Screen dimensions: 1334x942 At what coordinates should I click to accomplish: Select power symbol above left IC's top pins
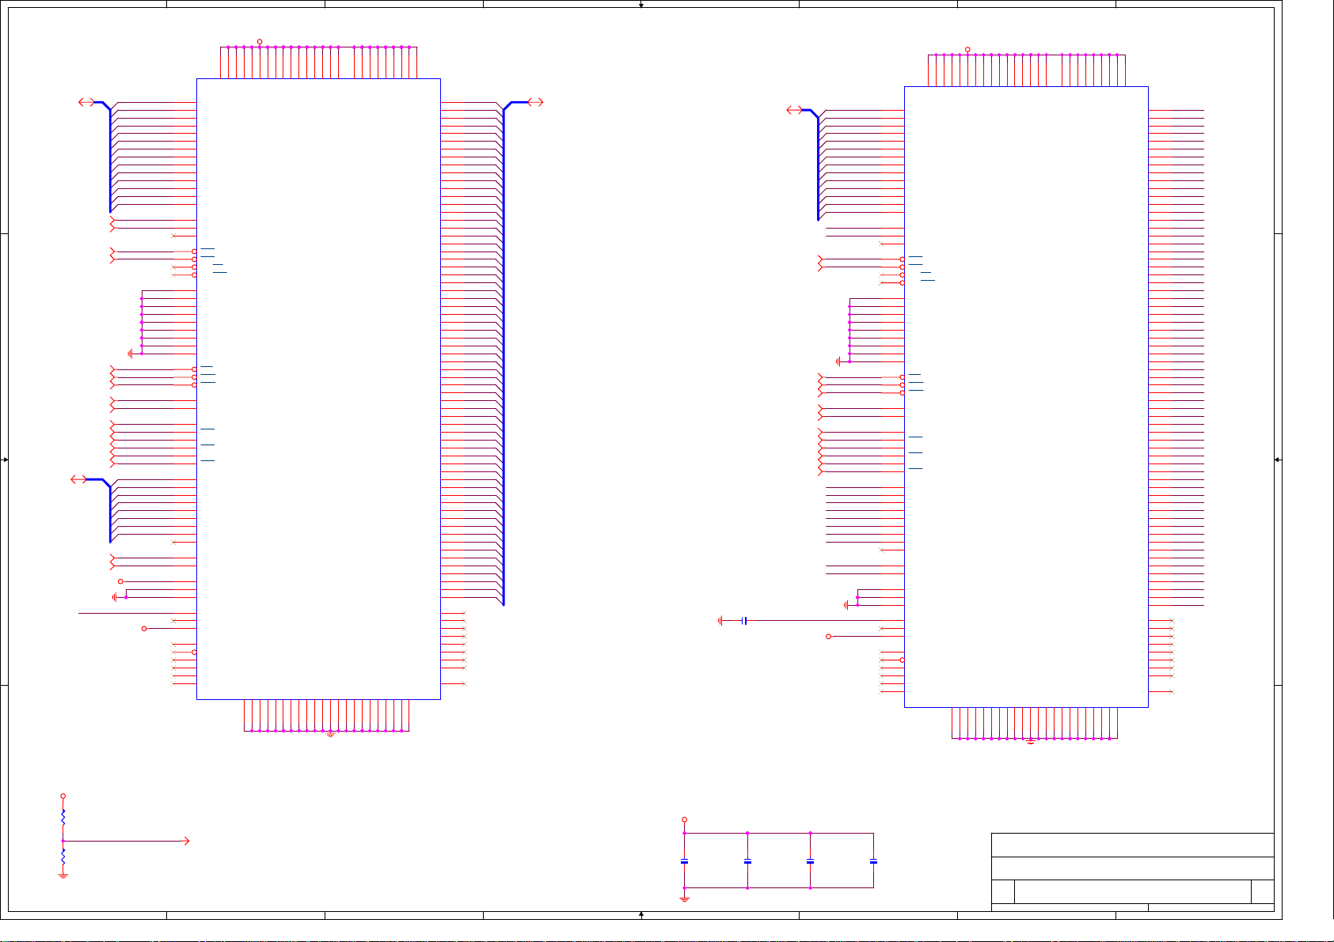260,43
